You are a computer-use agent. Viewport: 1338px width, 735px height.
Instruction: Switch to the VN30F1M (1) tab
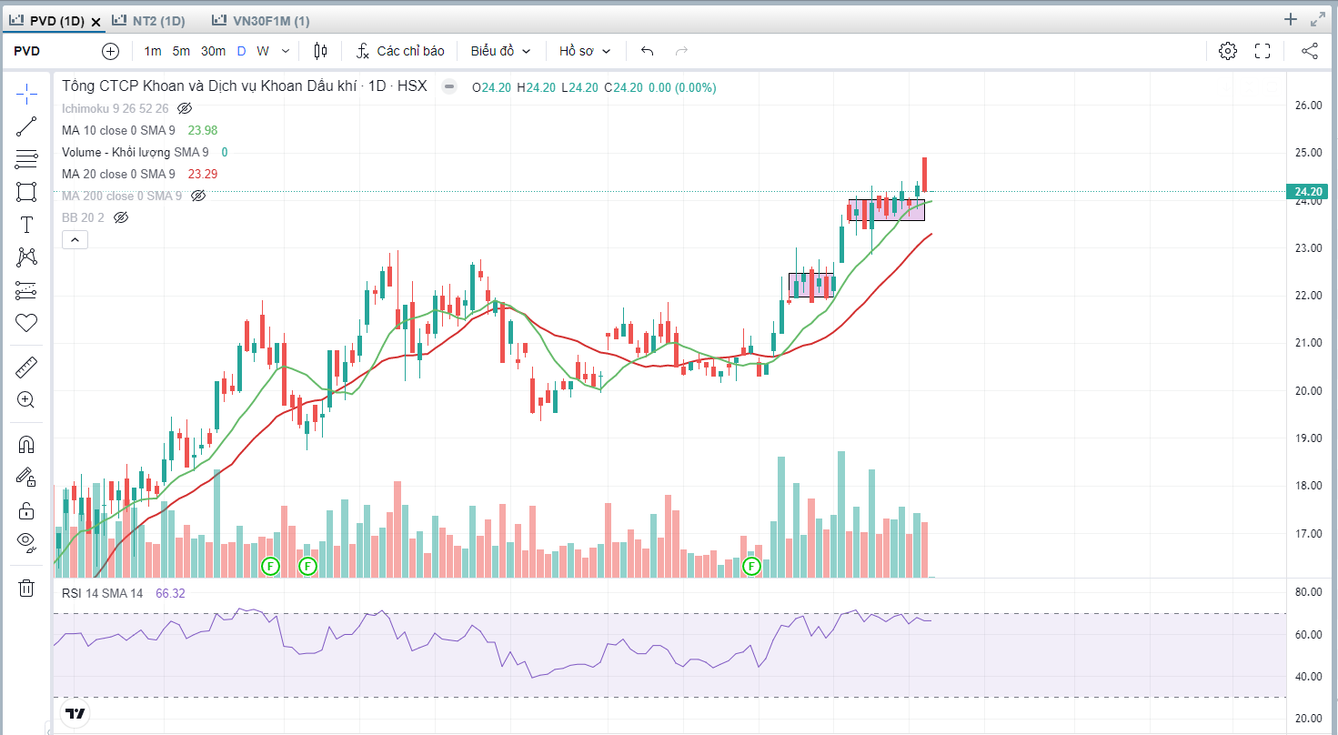(x=261, y=20)
